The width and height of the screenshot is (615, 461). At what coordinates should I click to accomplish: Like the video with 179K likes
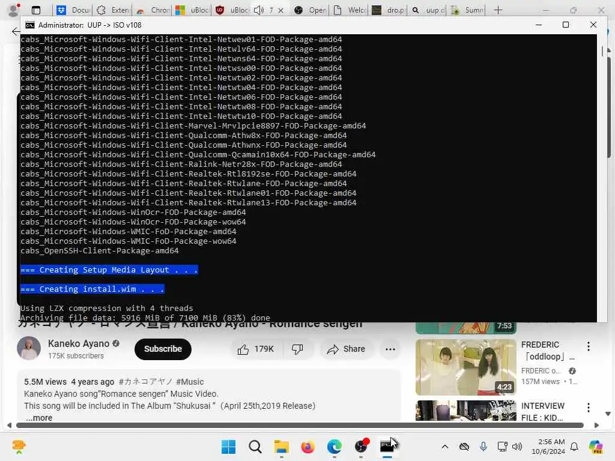click(256, 349)
